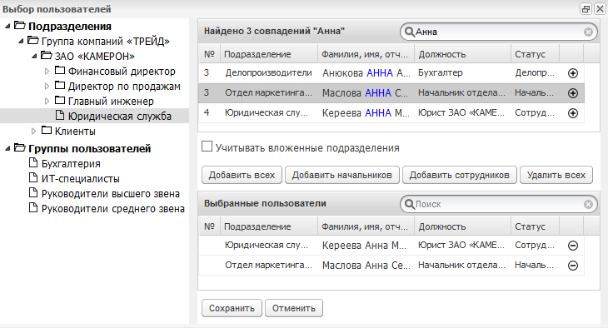This screenshot has width=608, height=328.
Task: Click the Бухгалтер position cell
Action: click(441, 73)
